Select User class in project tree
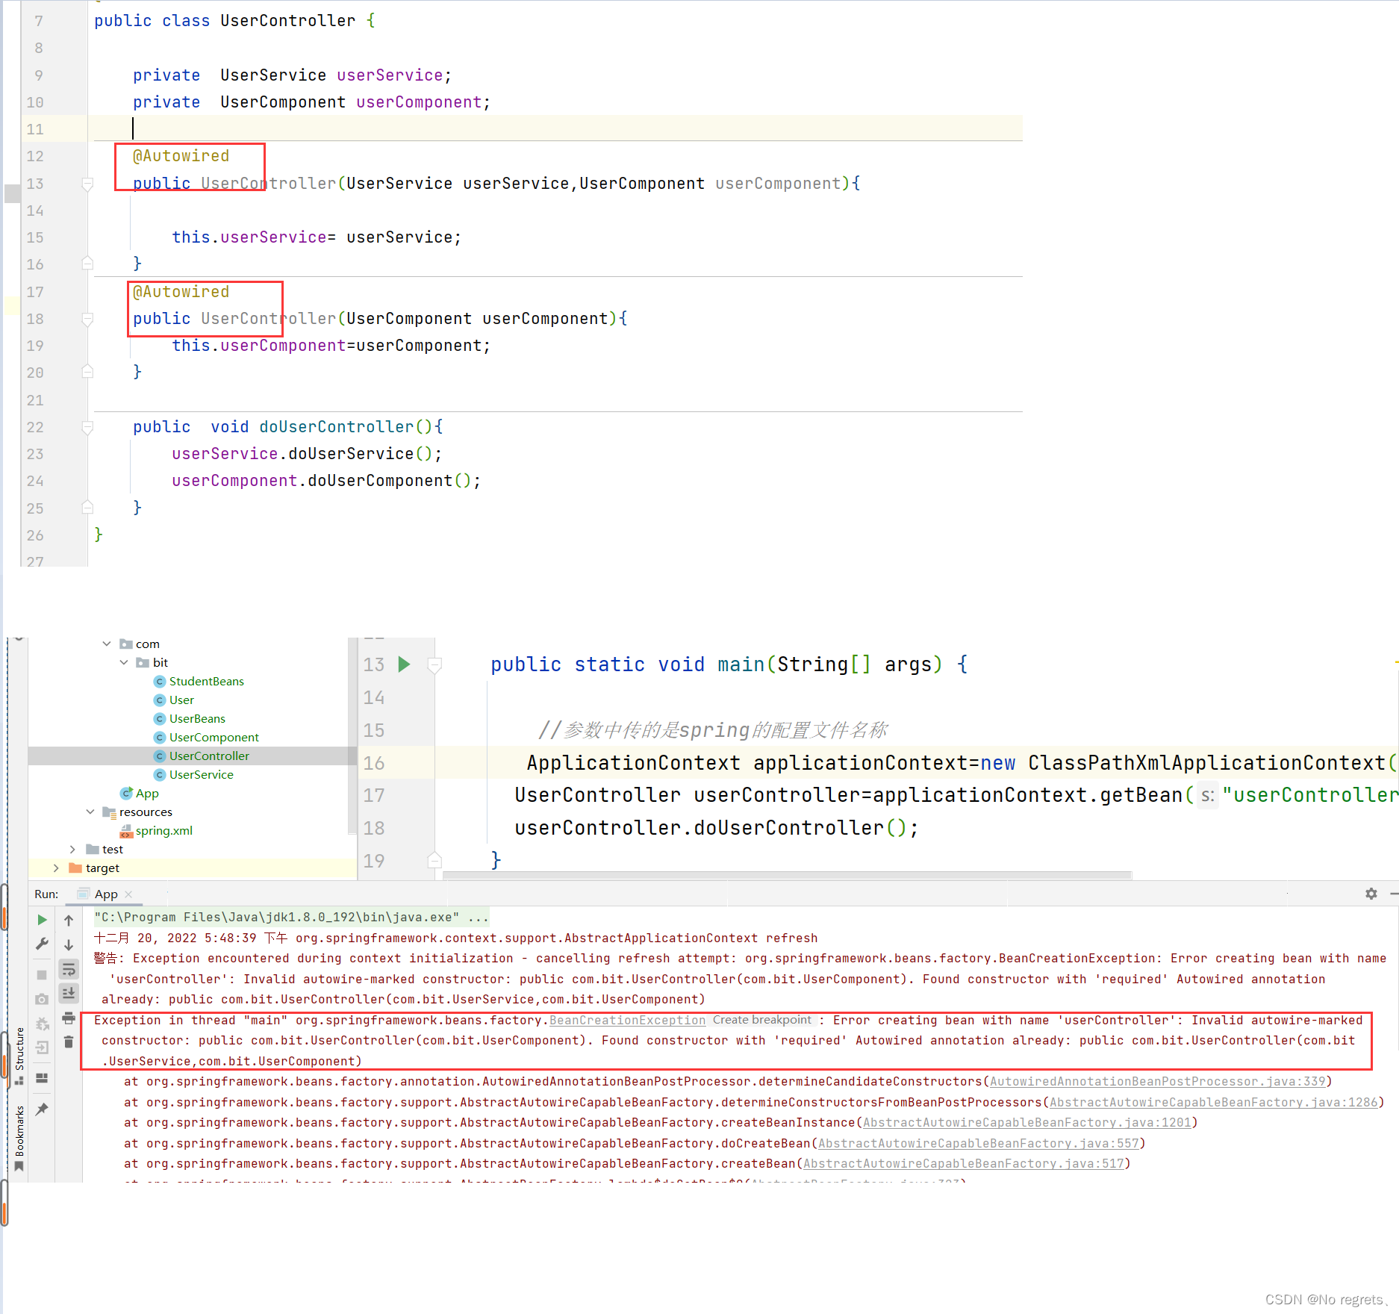The image size is (1399, 1314). 174,700
